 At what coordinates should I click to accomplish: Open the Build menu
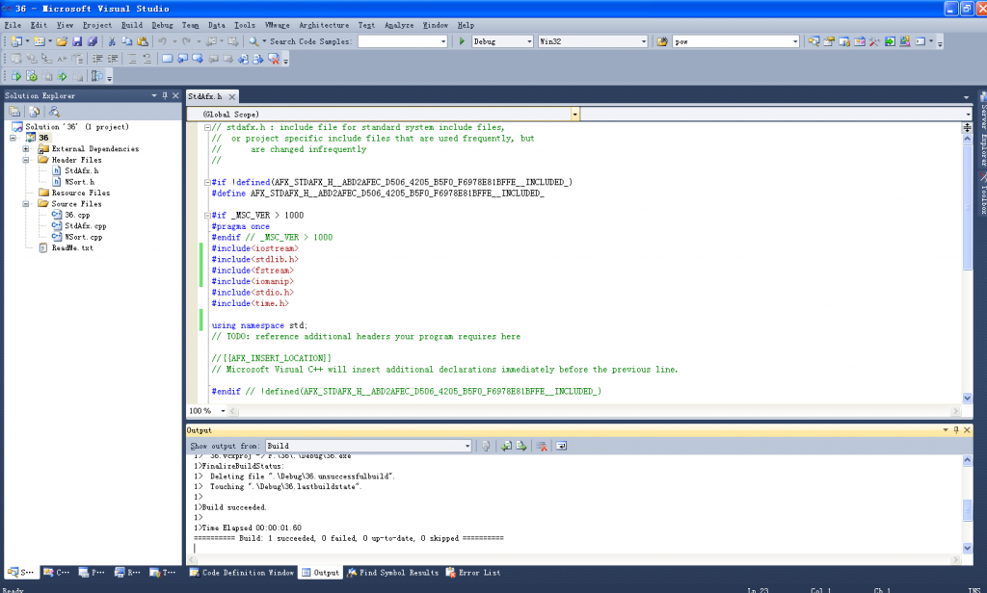click(x=130, y=25)
